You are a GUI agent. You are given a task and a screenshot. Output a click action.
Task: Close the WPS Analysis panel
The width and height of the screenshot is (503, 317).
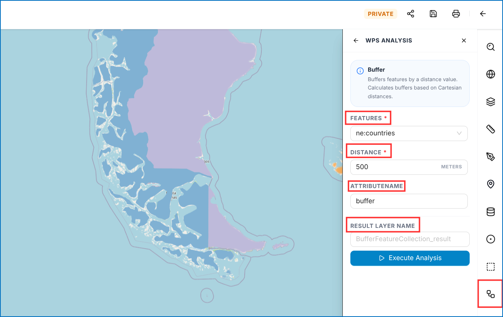tap(464, 41)
